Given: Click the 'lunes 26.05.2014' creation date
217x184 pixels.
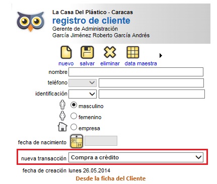Looking at the screenshot, I should point(89,170).
